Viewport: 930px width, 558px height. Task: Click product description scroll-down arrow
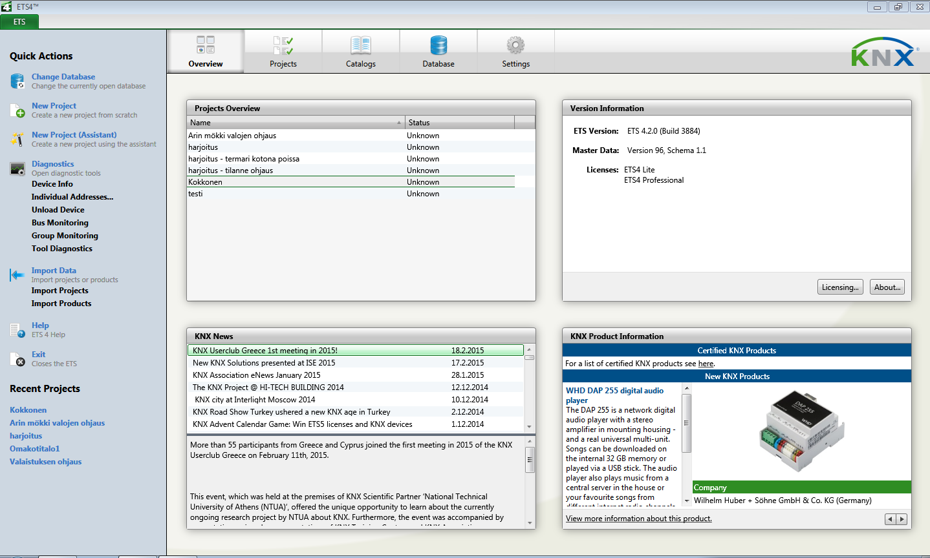coord(687,501)
